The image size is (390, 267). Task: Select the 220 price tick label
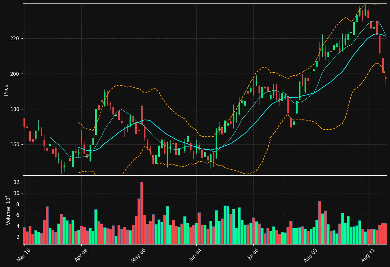click(x=14, y=39)
